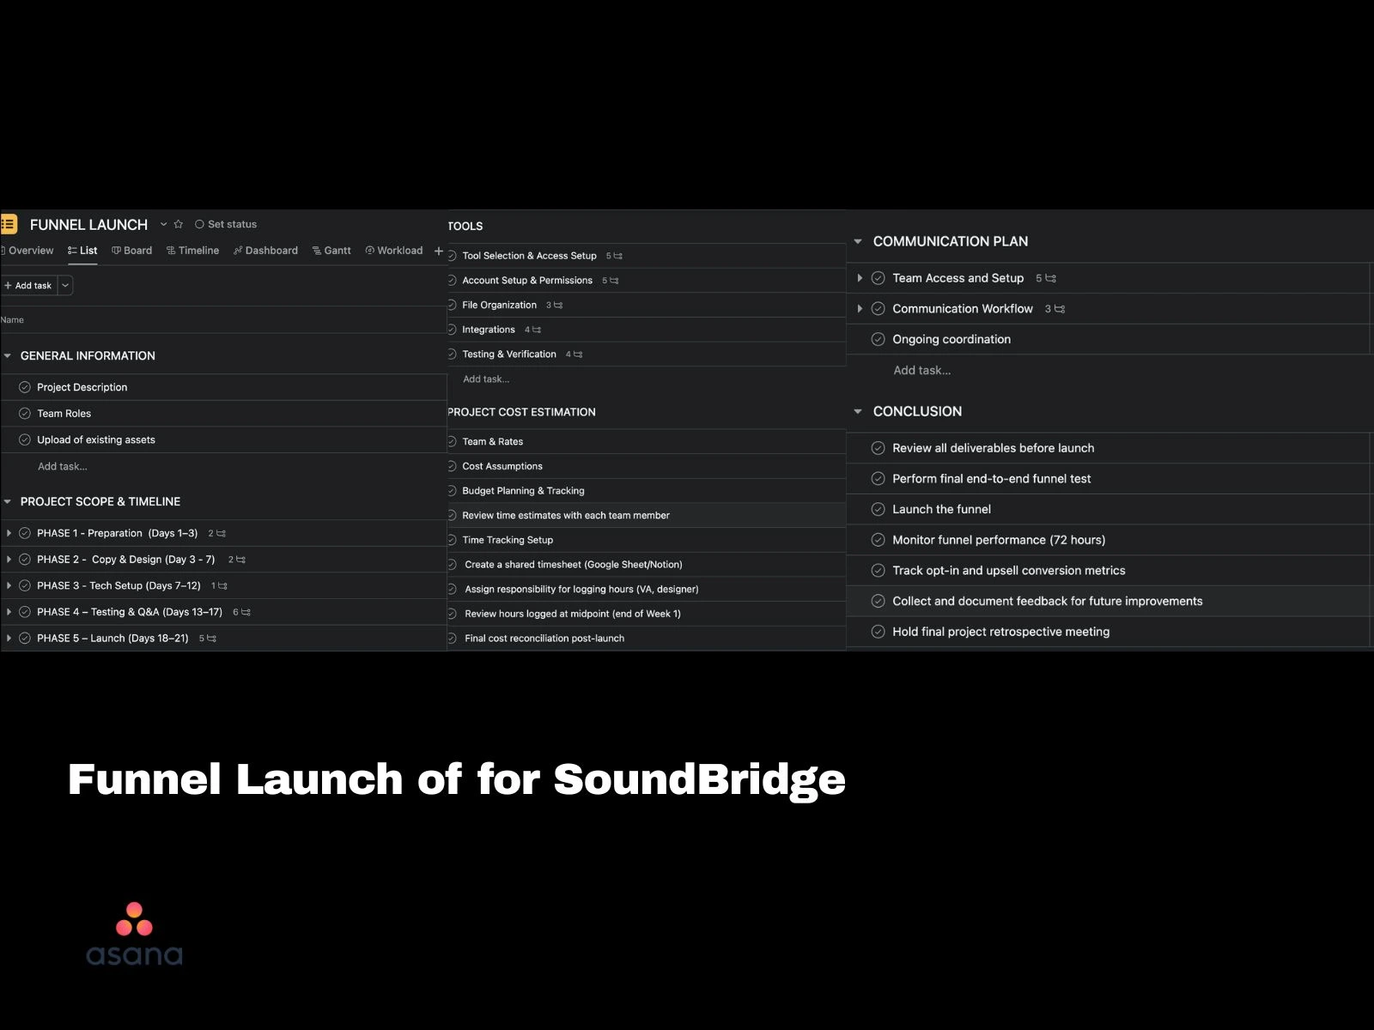Expand PHASE 4 – Testing & Q&A subtasks

click(9, 612)
